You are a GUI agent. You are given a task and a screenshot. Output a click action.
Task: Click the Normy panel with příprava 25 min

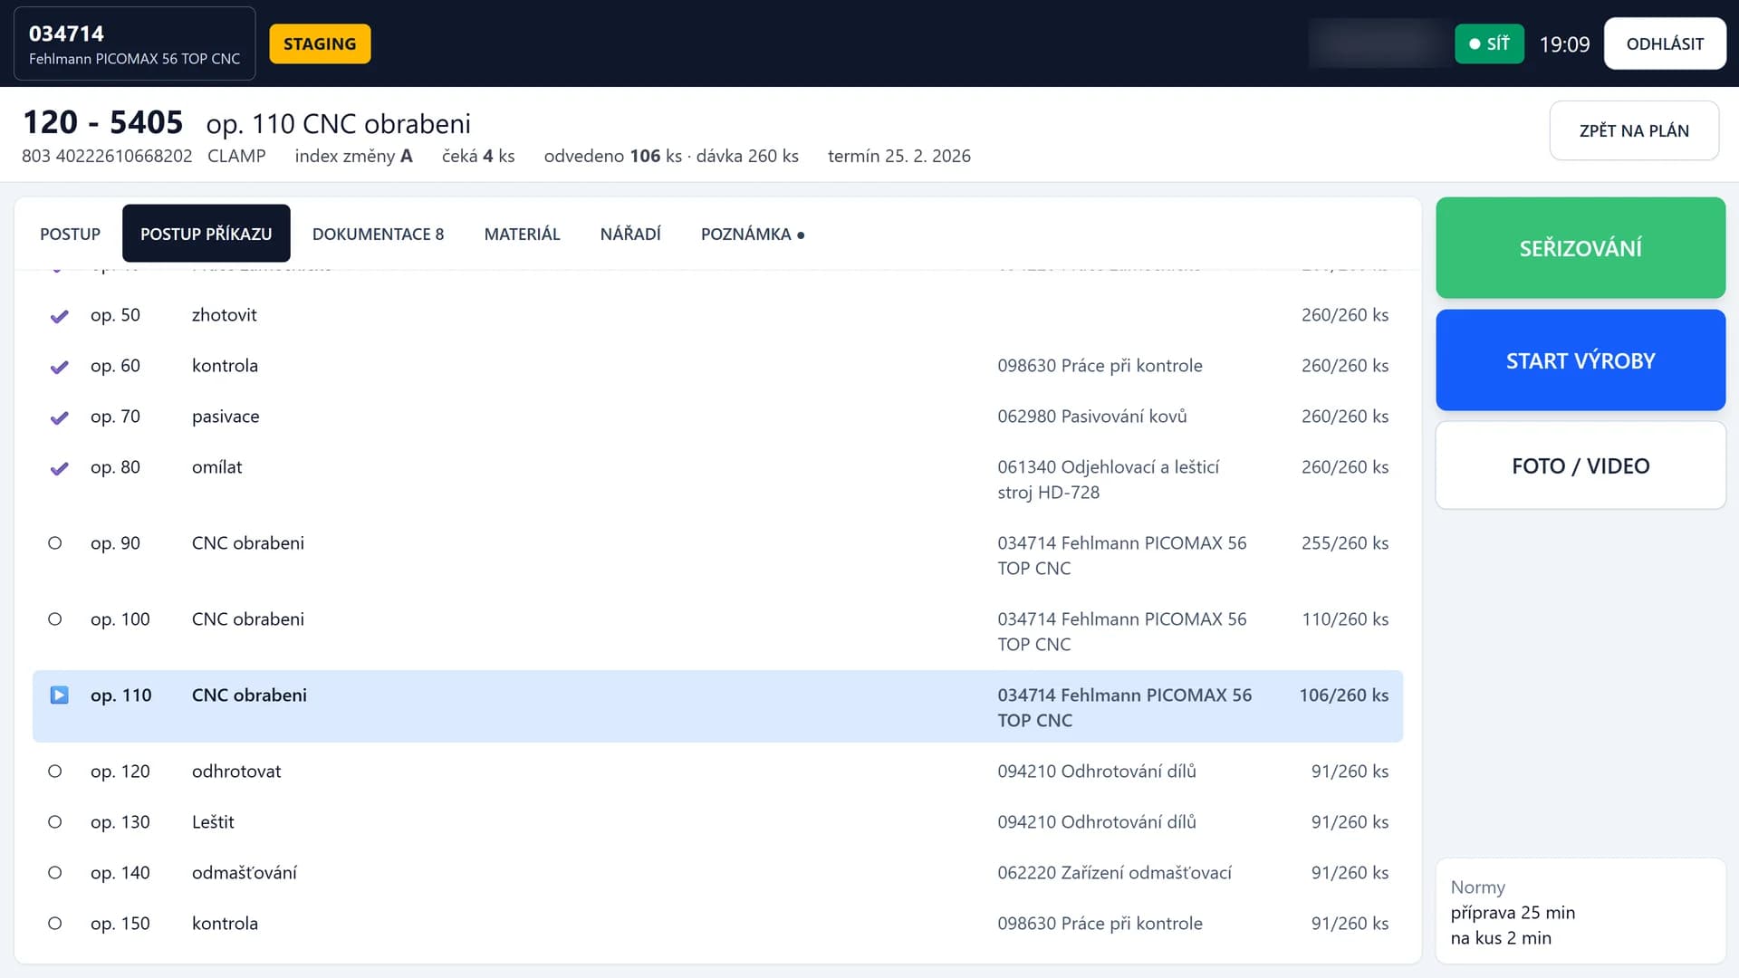(x=1580, y=911)
